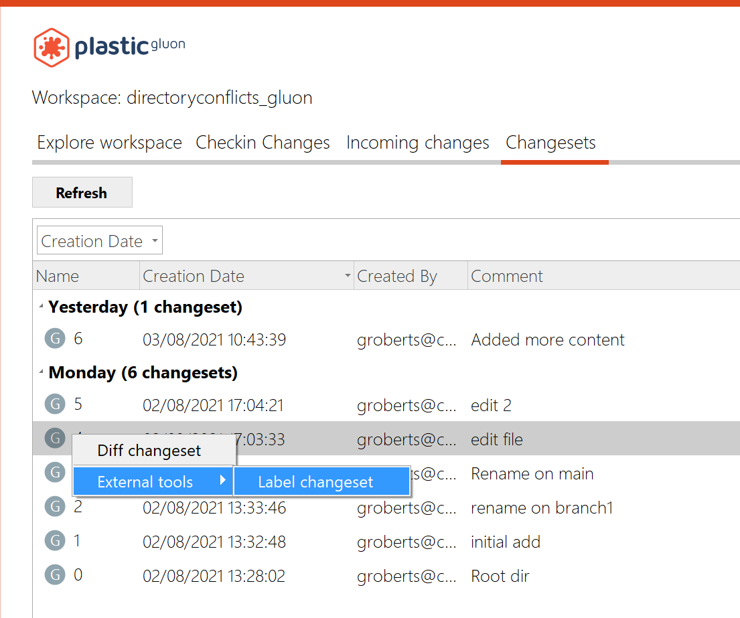Select the 'initial add' changeset row
This screenshot has height=618, width=740.
click(505, 542)
